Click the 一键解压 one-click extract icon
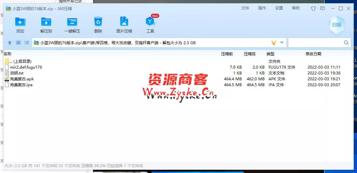Screen dimensions: 357x173 tap(72, 22)
